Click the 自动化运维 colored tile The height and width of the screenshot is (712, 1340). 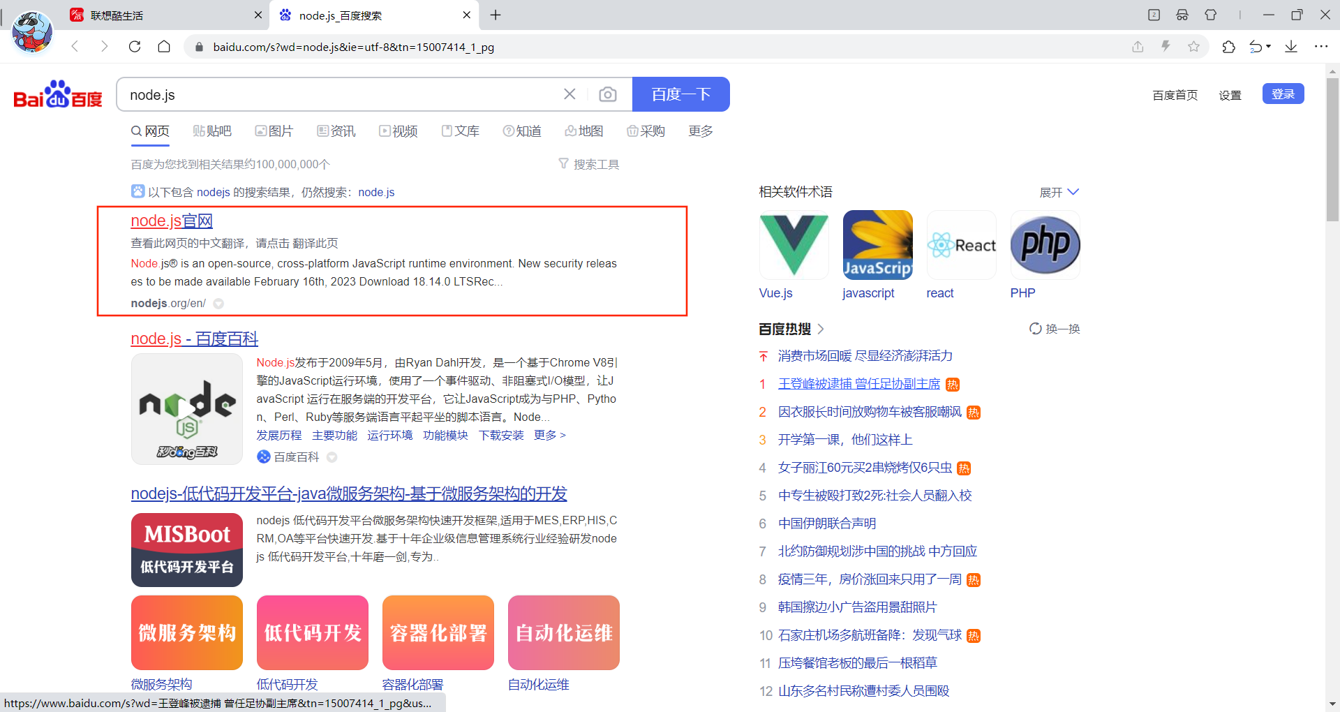pyautogui.click(x=564, y=632)
